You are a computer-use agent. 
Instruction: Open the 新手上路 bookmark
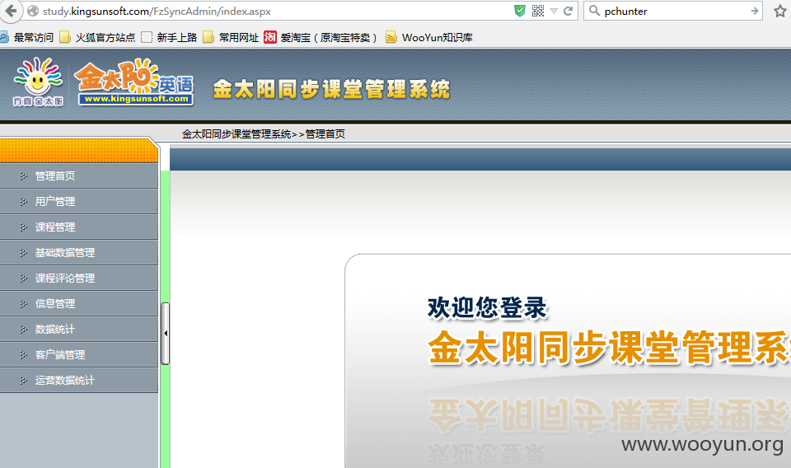click(x=170, y=37)
